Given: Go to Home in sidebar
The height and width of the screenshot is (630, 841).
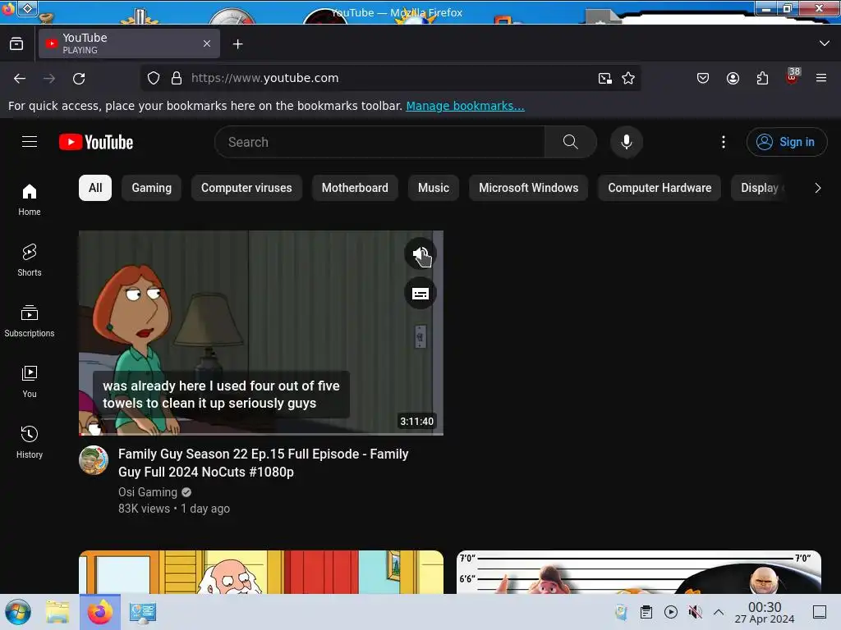Looking at the screenshot, I should (30, 200).
